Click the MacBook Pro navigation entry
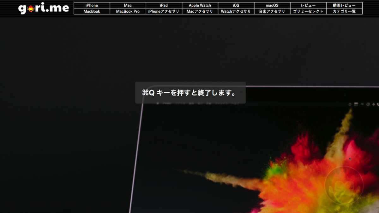 [x=128, y=11]
